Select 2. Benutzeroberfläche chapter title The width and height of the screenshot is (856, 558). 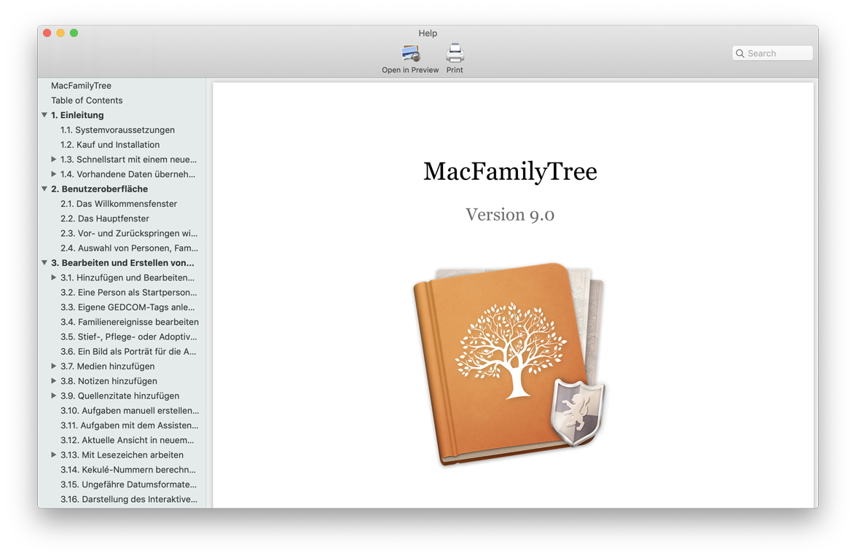click(99, 189)
